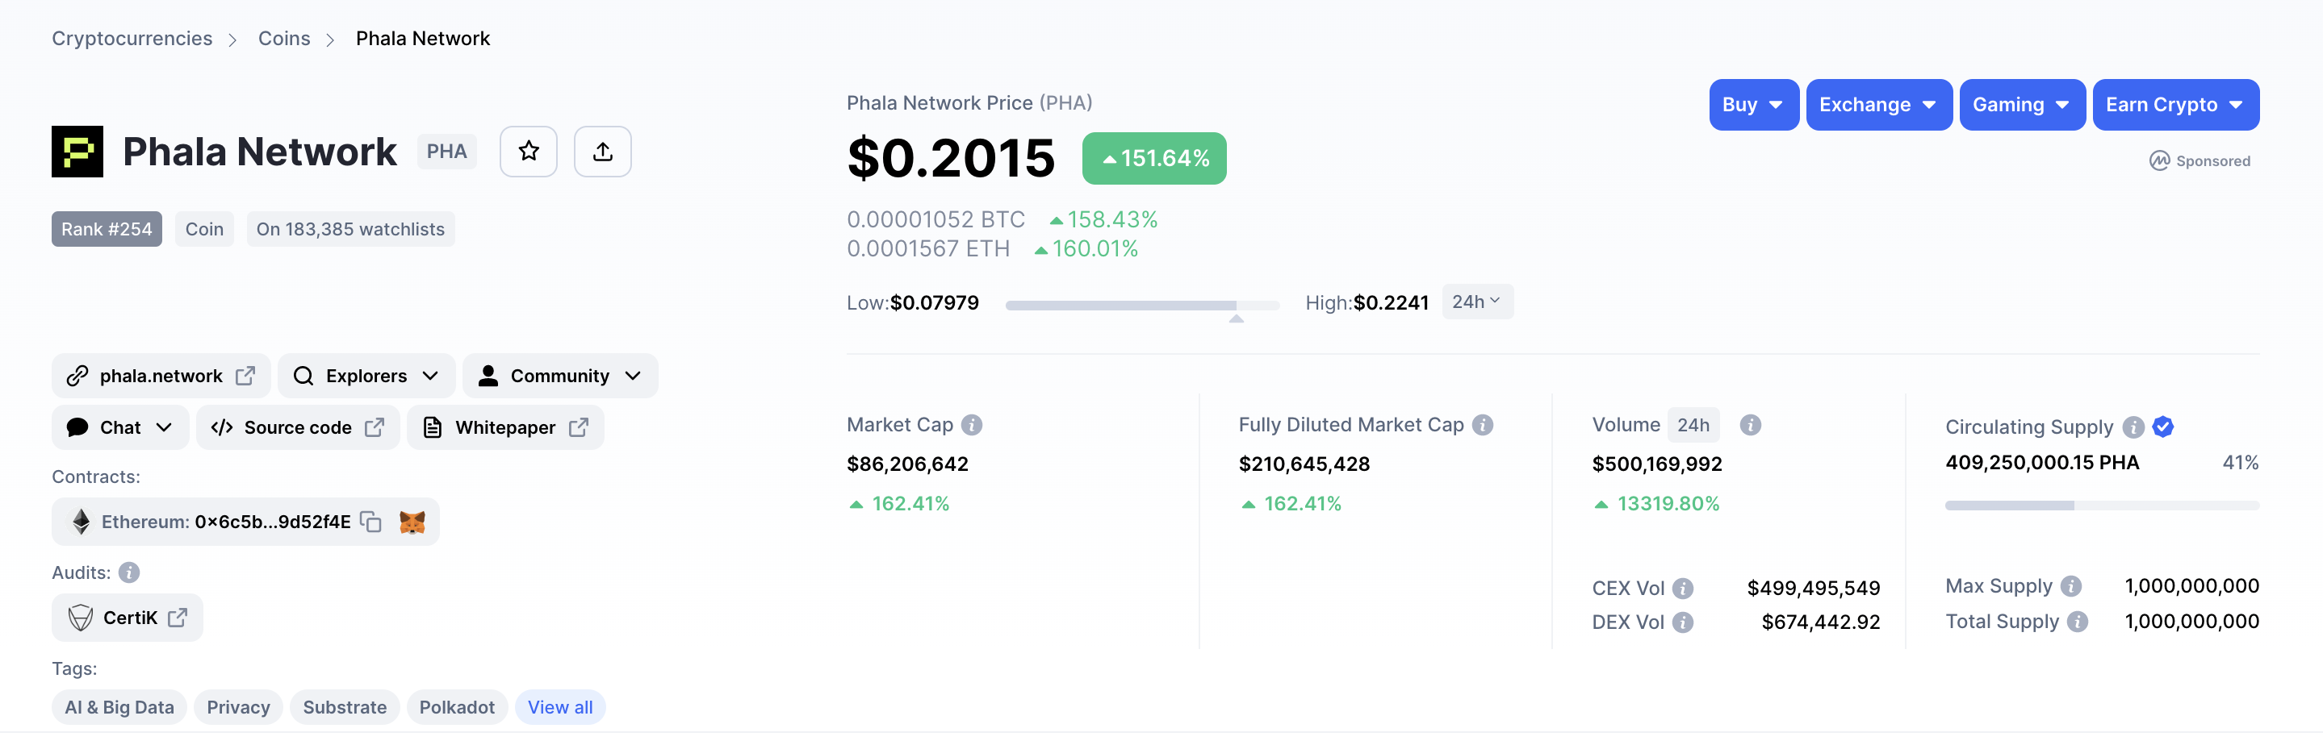Click the 0.0001567 ETH price
Screen dimensions: 2323x745
(x=928, y=248)
